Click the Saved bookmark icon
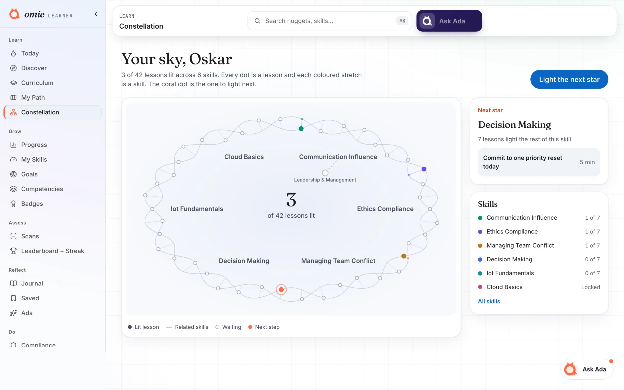Screen dimensions: 624x390 [x=14, y=298]
